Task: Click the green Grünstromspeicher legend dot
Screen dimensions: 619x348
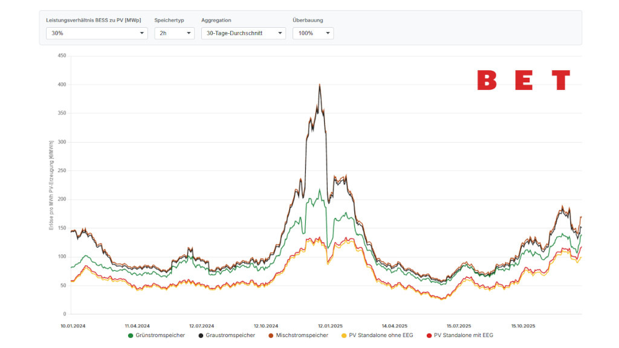Action: (131, 335)
